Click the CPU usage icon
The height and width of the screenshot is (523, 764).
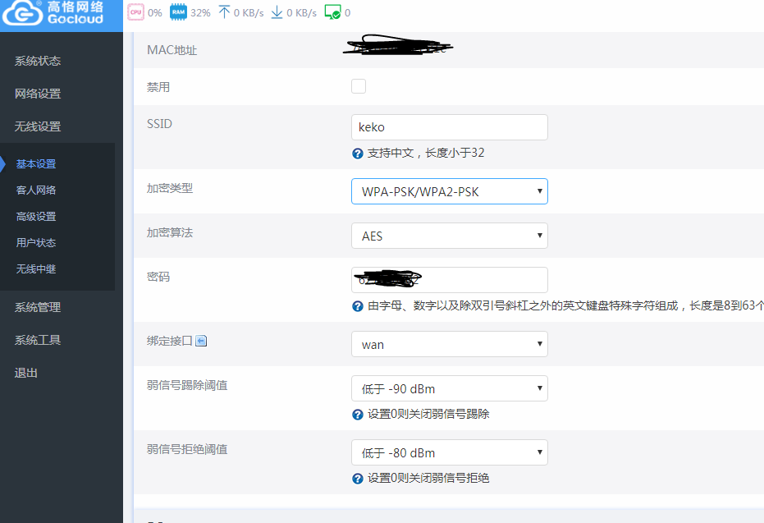(x=136, y=12)
